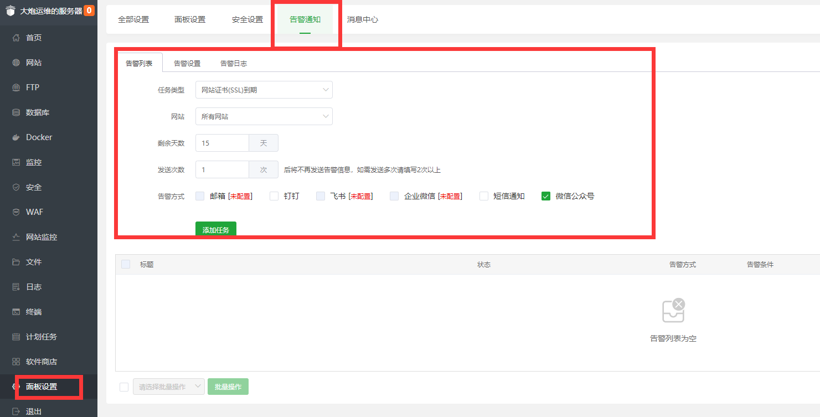Enable 钉钉 alert method checkbox
Screen dimensions: 820x417
274,196
